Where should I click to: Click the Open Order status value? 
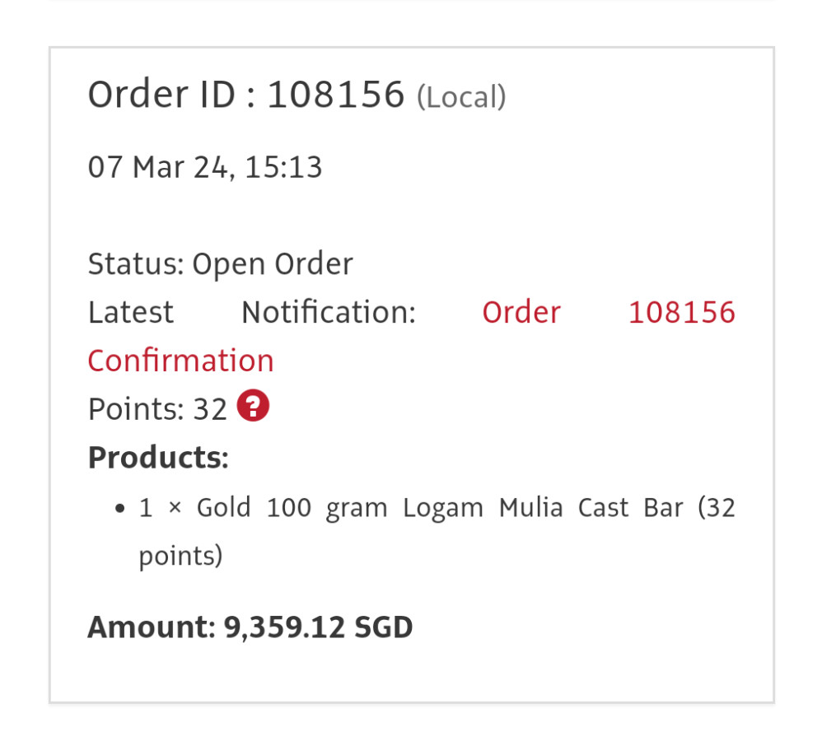click(272, 264)
